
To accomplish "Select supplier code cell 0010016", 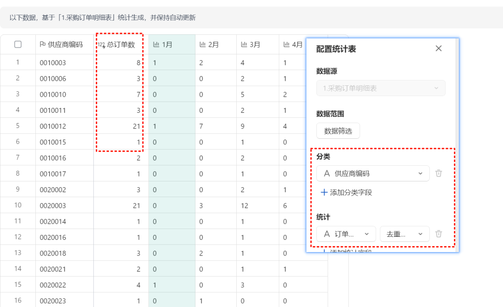I will [64, 158].
